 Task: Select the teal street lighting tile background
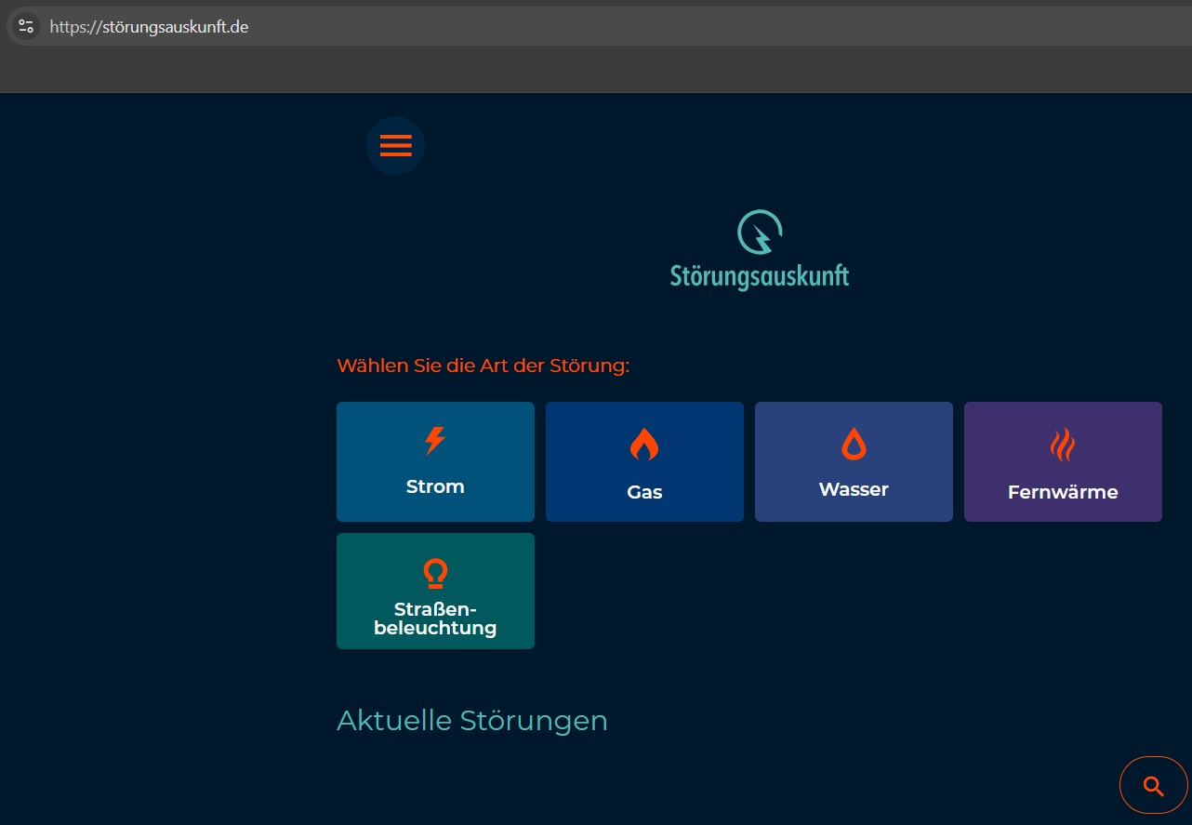pos(493,558)
